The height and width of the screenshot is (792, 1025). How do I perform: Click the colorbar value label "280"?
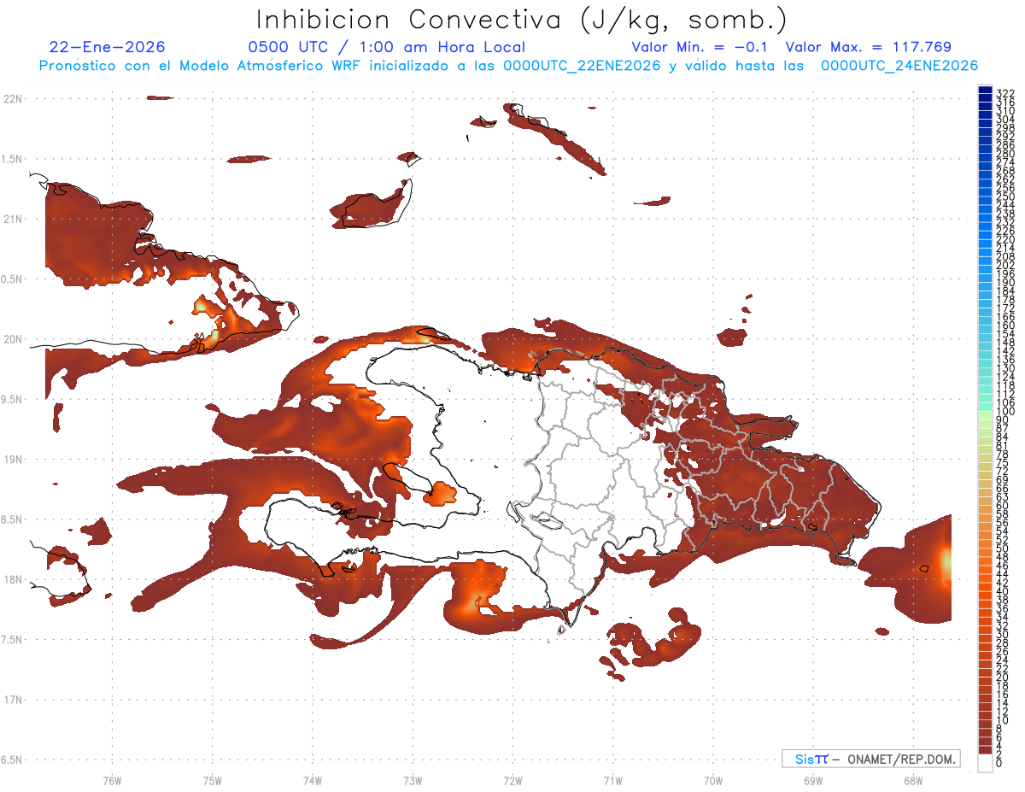pos(1005,154)
